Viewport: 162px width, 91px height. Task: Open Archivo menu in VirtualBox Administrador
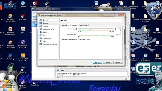click(36, 12)
